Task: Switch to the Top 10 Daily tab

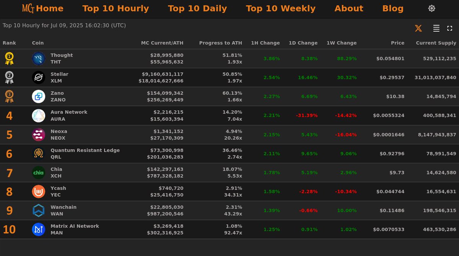Action: point(197,8)
